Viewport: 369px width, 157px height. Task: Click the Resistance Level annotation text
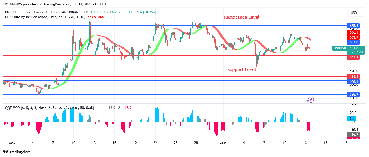[242, 17]
